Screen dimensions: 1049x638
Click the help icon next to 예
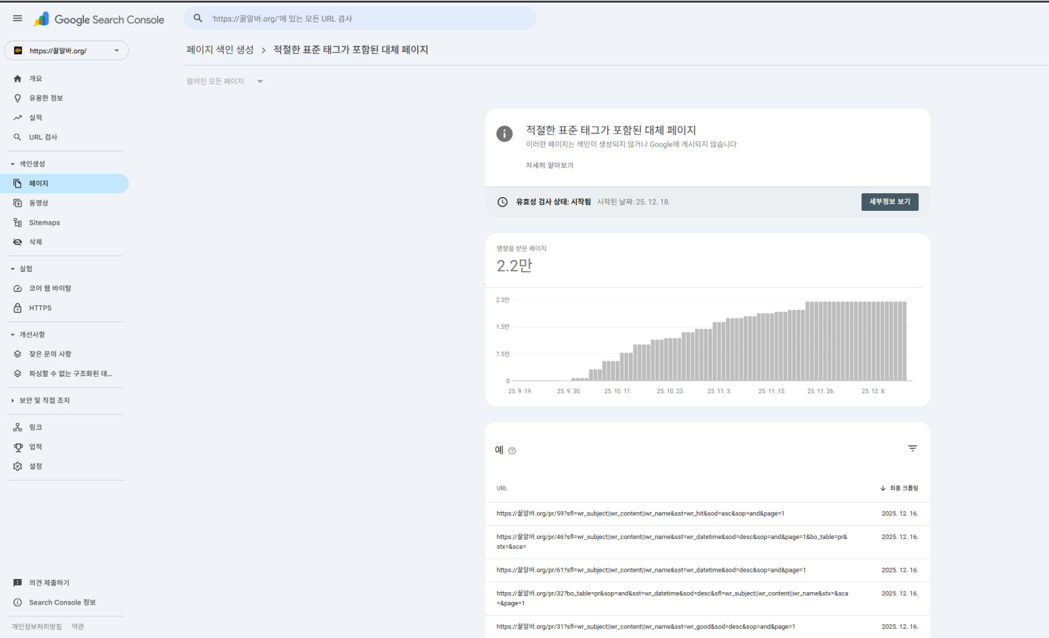pos(512,451)
